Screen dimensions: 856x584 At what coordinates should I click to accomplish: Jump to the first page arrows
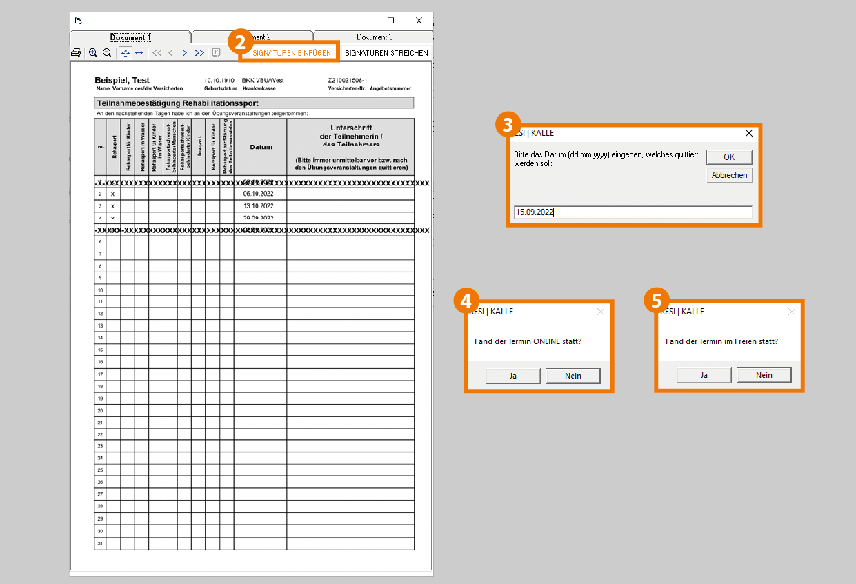157,53
